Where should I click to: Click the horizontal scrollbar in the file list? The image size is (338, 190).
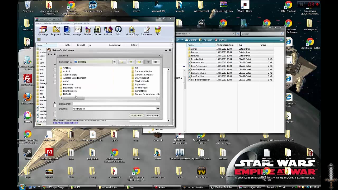[x=73, y=98]
